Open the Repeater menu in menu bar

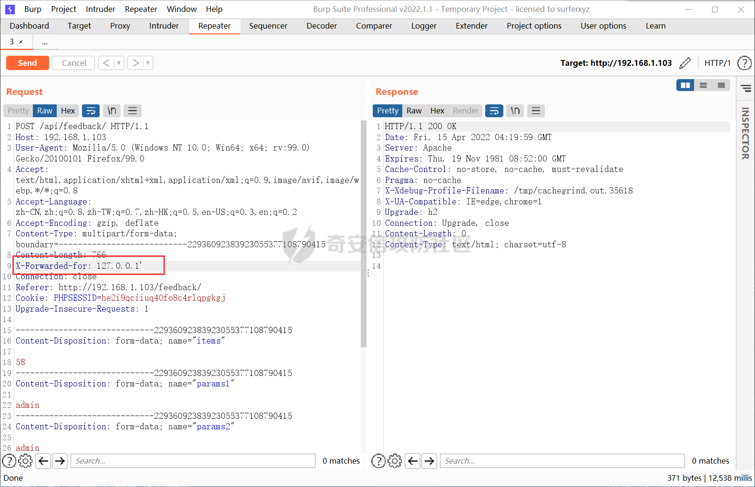pyautogui.click(x=141, y=9)
